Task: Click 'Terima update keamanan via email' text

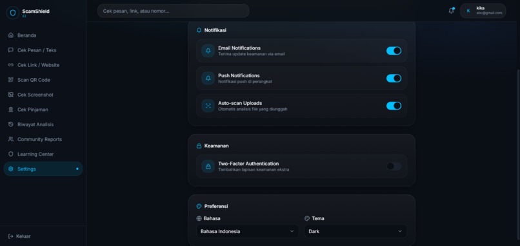Action: 252,54
